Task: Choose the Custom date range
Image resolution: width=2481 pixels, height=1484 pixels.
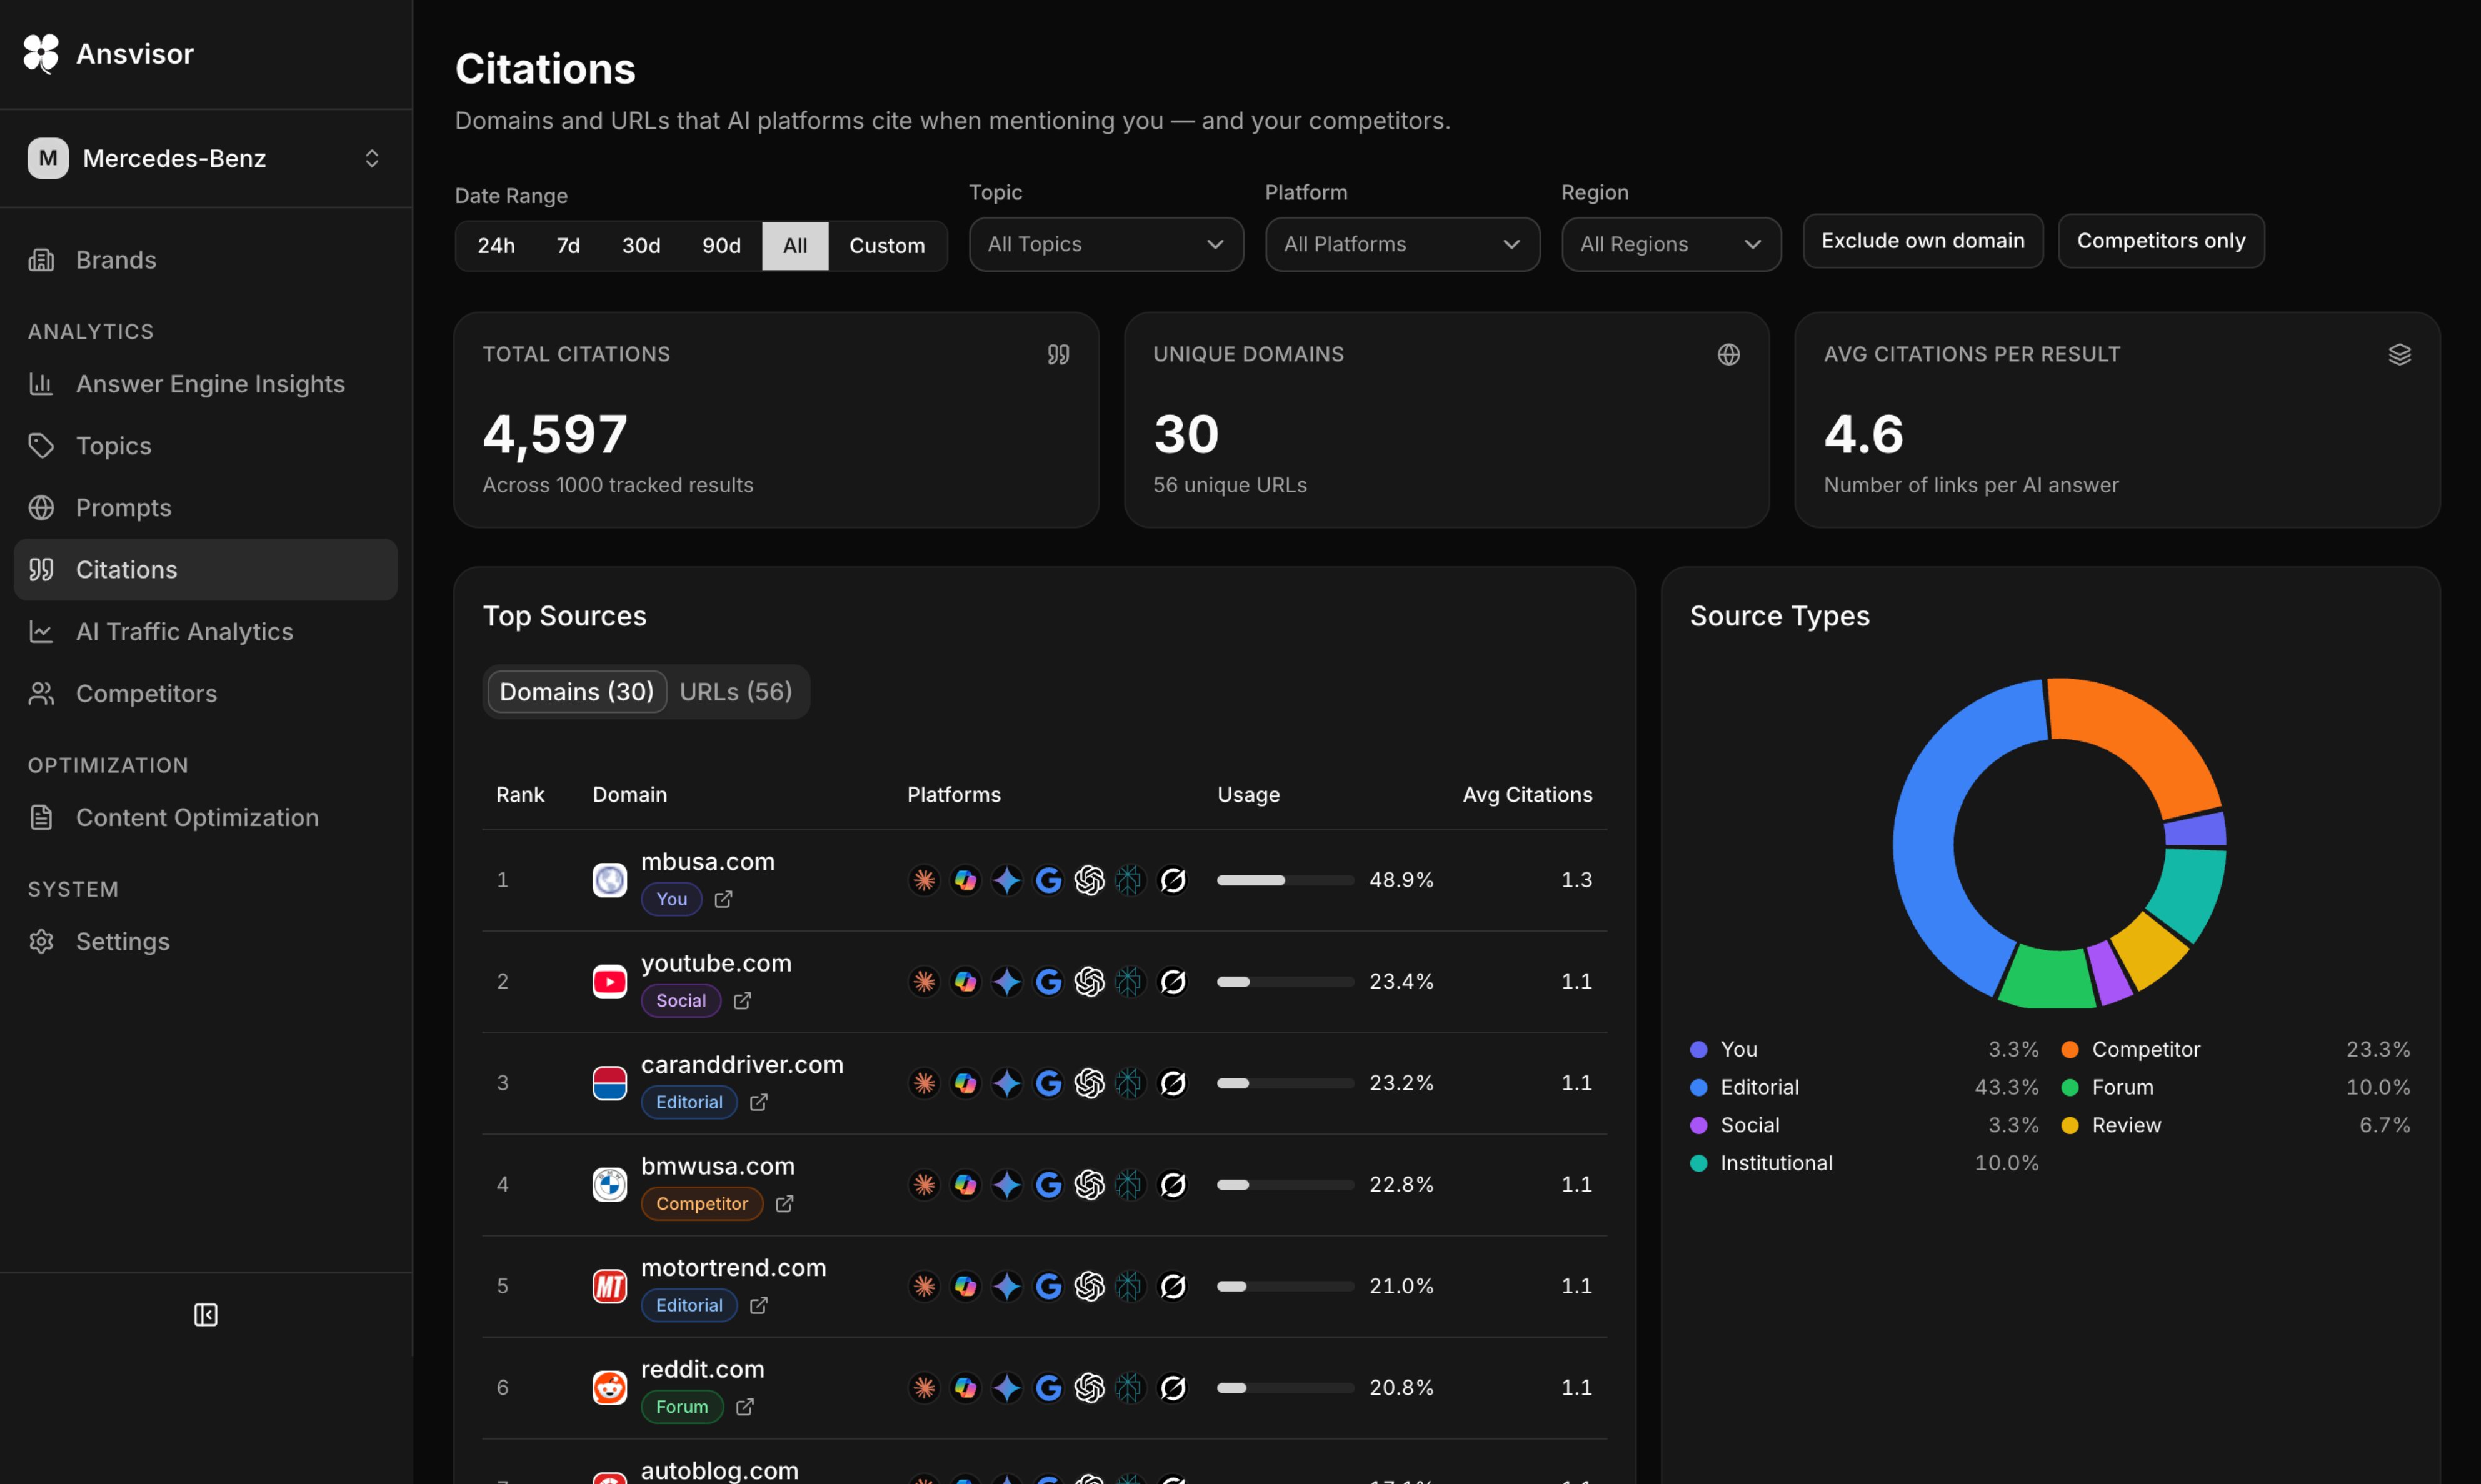Action: 888,246
